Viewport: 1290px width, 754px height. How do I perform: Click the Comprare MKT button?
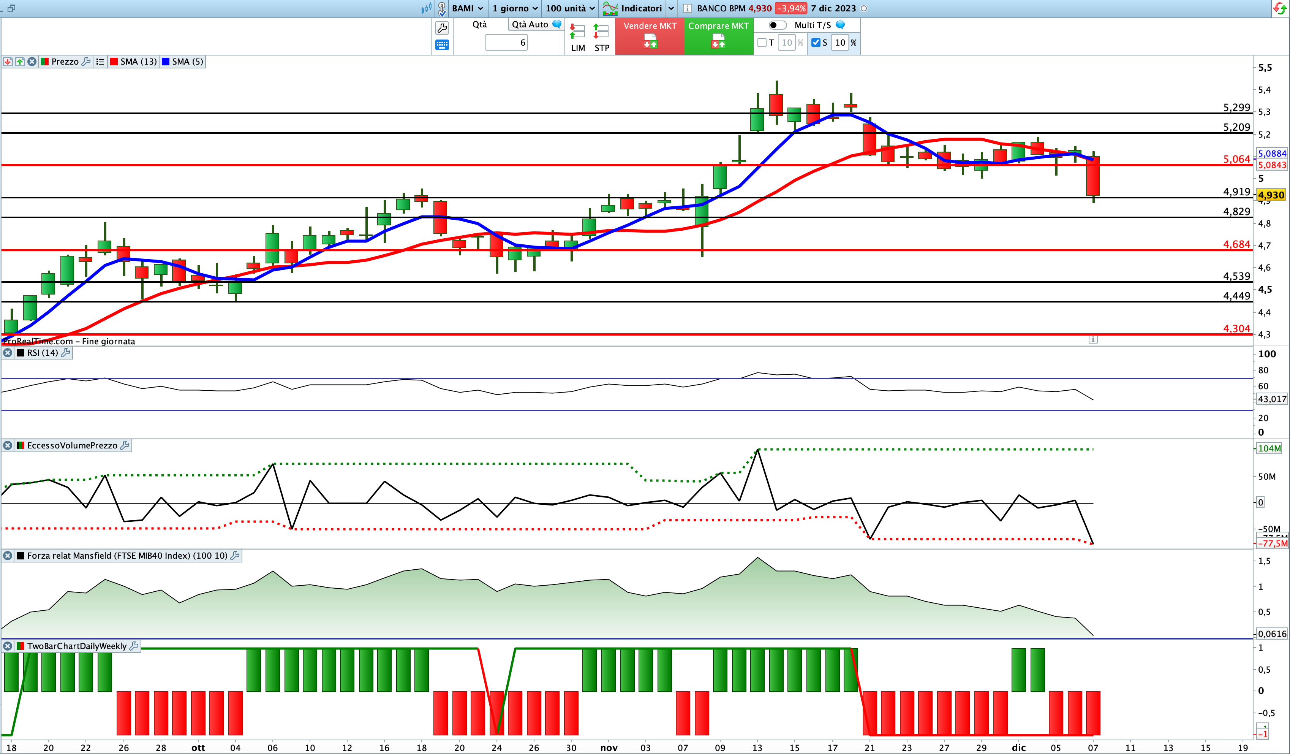718,36
